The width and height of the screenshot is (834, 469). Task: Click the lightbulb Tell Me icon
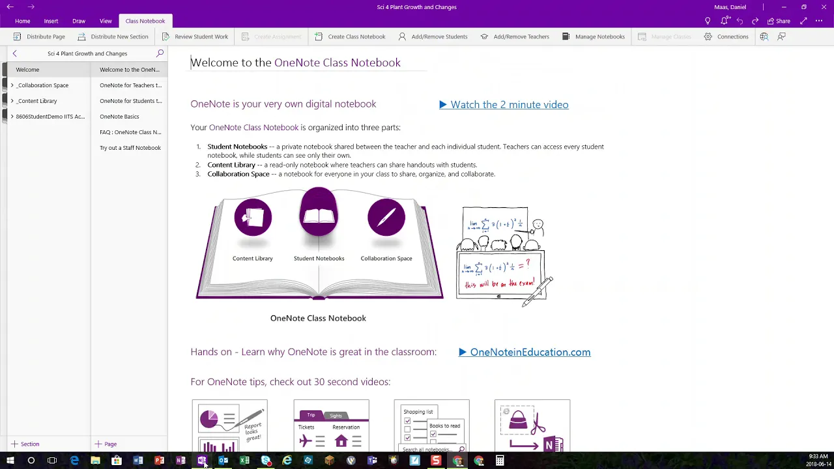[708, 21]
